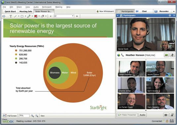Click the Heather Hanson self-view video inset
The height and width of the screenshot is (125, 177).
coord(166,46)
